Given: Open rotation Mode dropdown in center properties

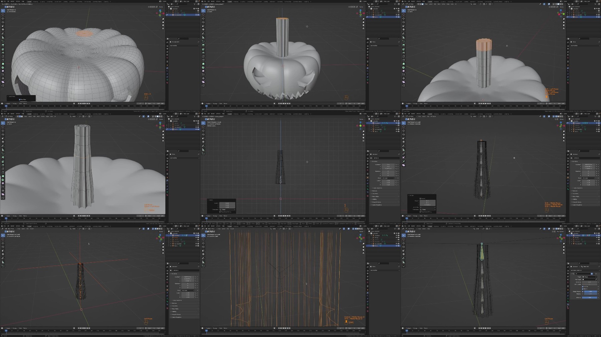Looking at the screenshot, I should point(388,178).
